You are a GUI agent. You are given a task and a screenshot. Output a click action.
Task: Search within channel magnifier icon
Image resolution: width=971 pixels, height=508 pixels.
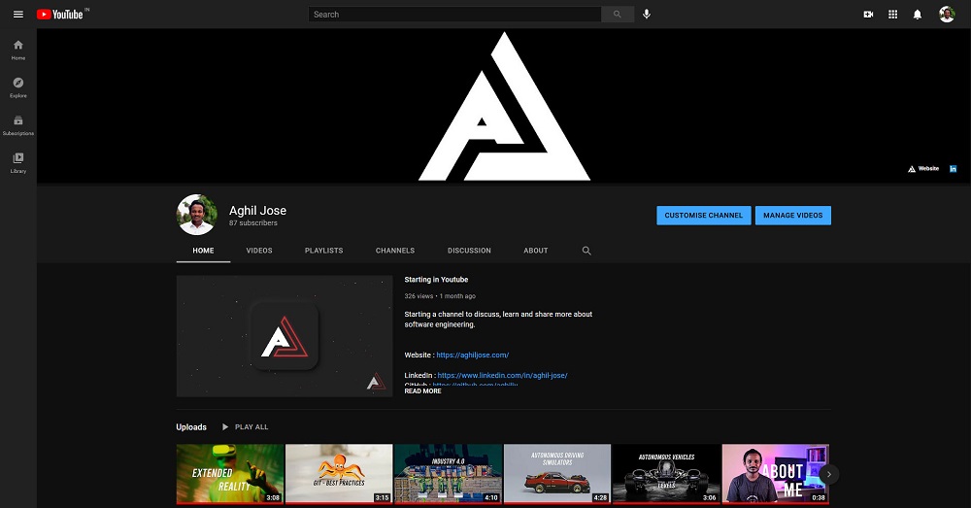click(x=586, y=251)
